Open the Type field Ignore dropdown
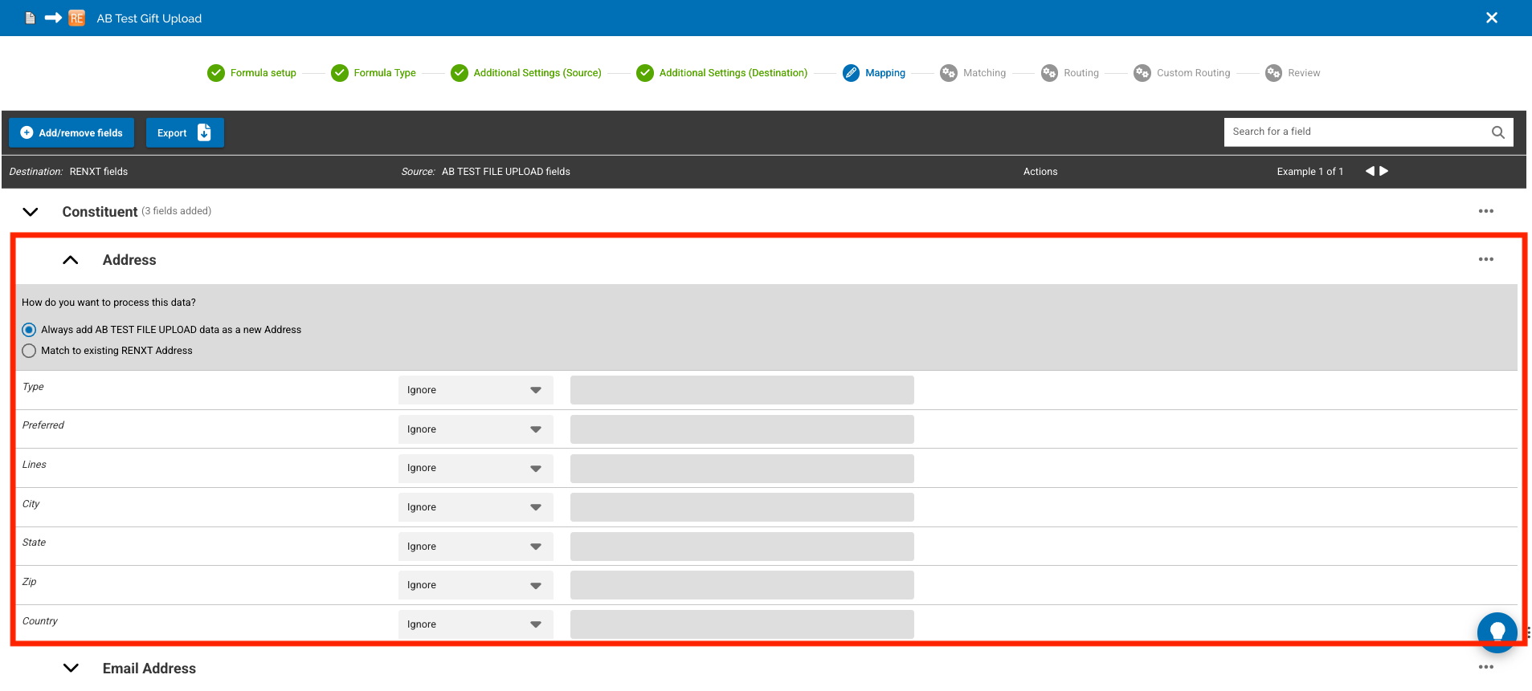Viewport: 1532px width, 691px height. (476, 390)
